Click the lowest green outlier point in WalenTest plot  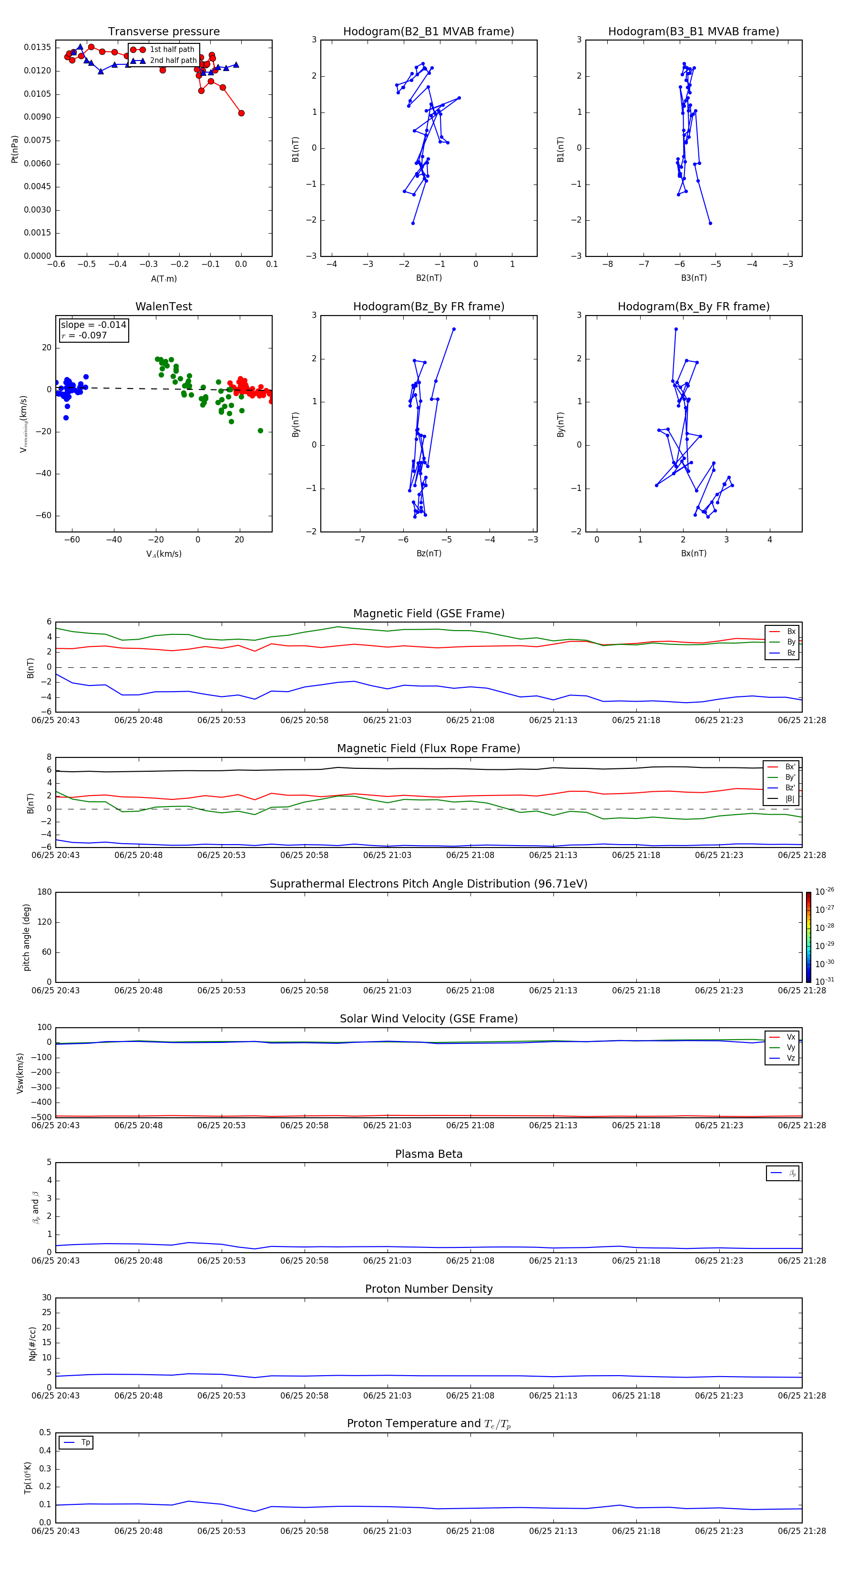pos(260,430)
